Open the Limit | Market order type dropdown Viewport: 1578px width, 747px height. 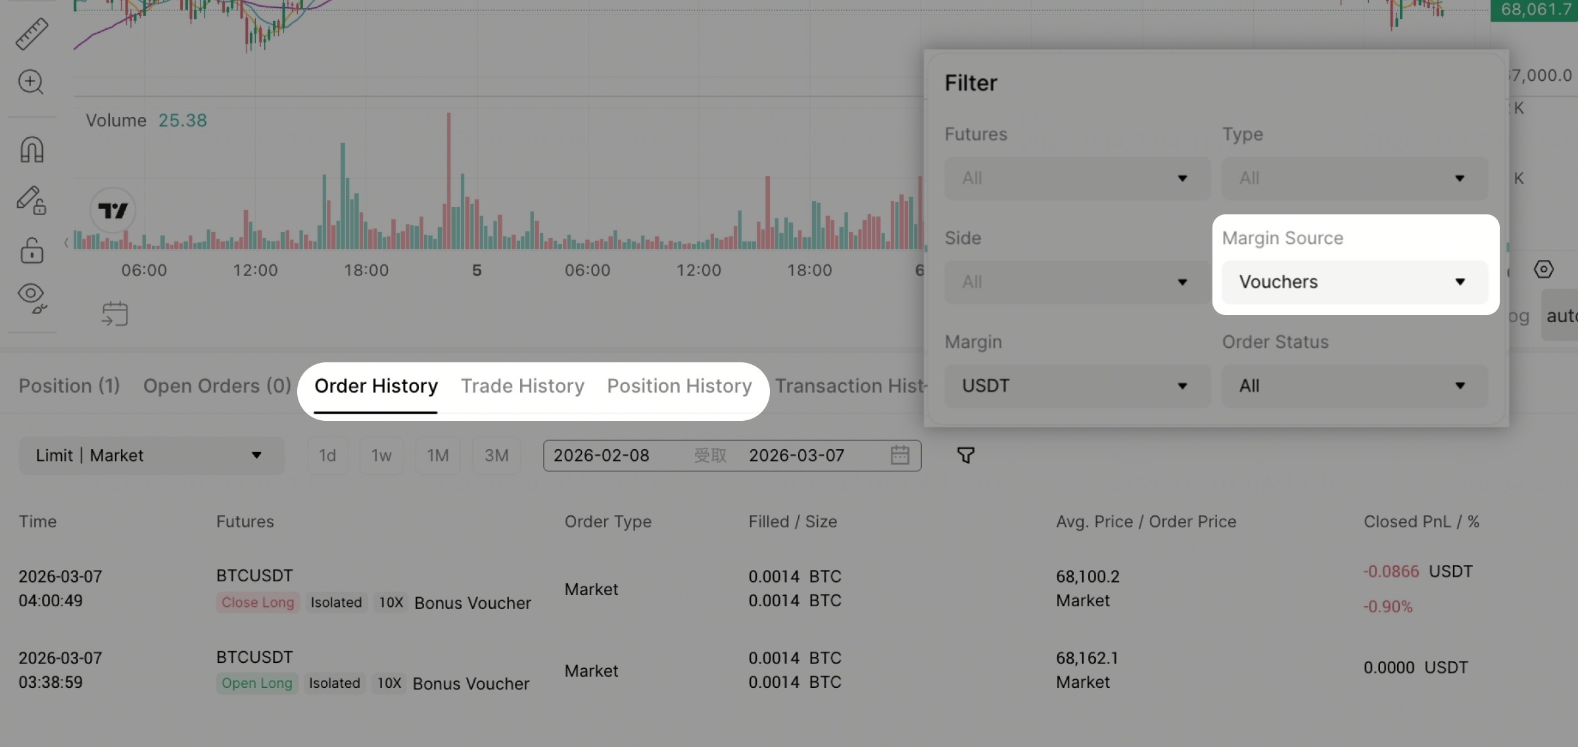click(151, 455)
